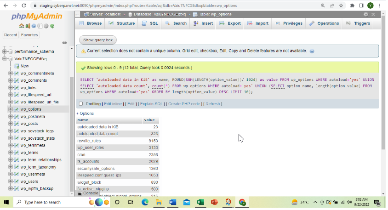Bookmark page using the star icon
The width and height of the screenshot is (388, 210).
[x=341, y=6]
